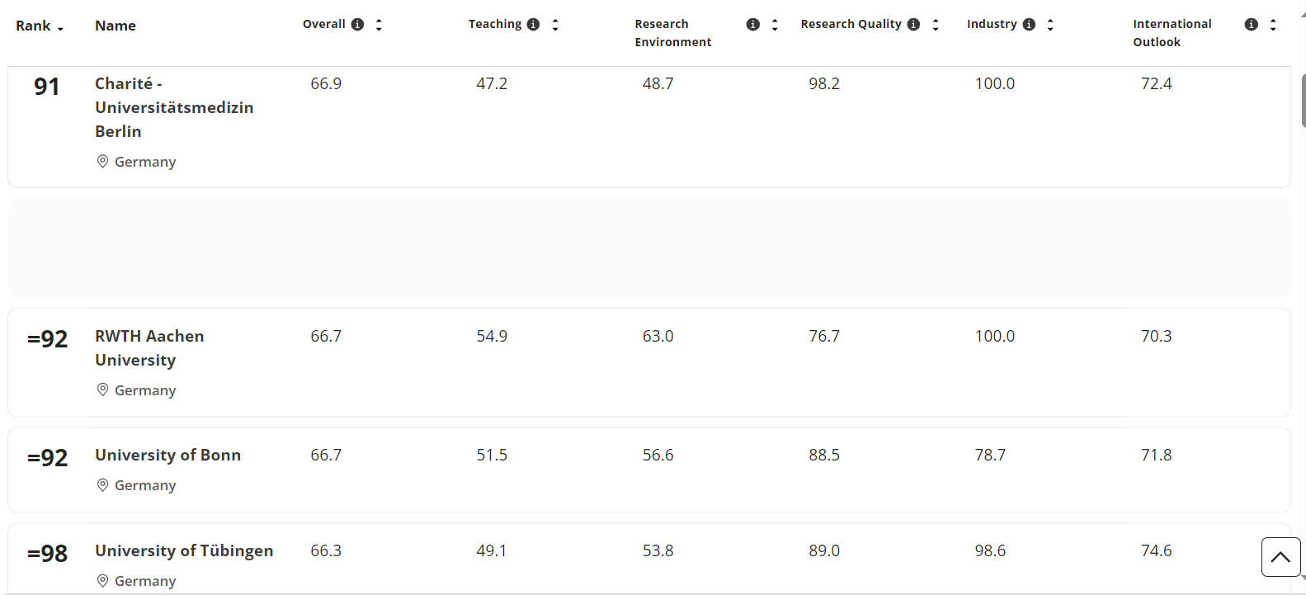Open University of Tübingen link
The image size is (1306, 595).
183,550
